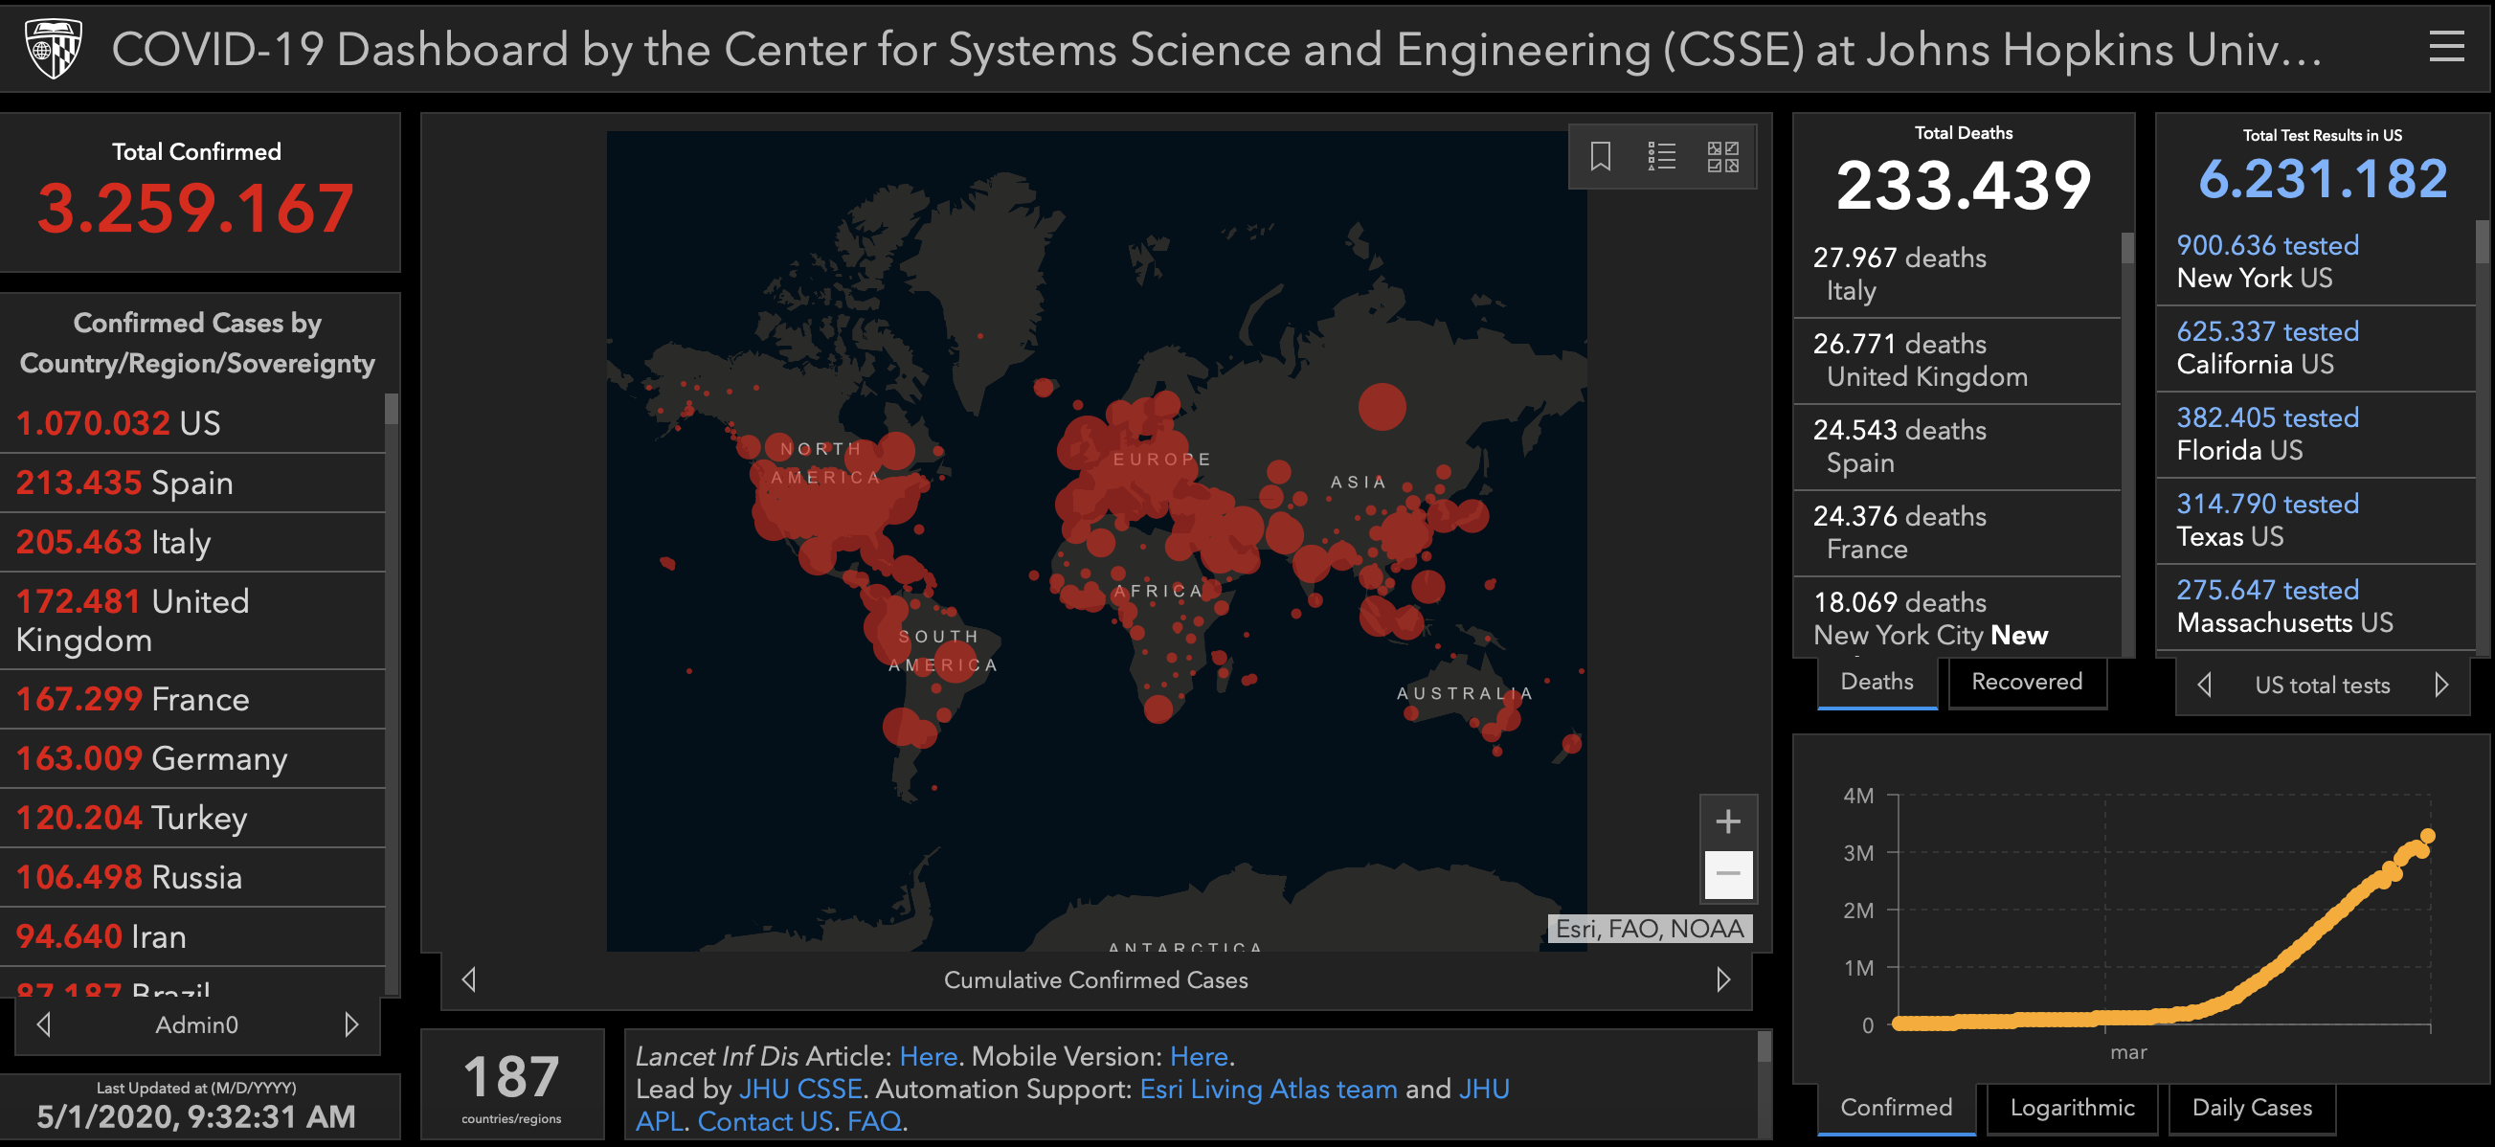
Task: Open the basemap gallery grid icon
Action: (1722, 156)
